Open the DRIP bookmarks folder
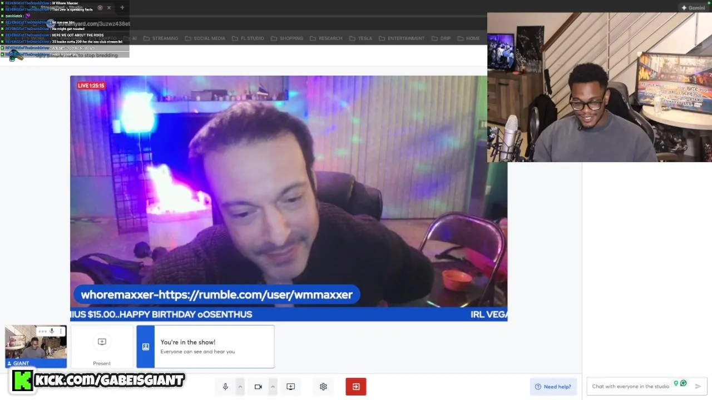Image resolution: width=712 pixels, height=400 pixels. (x=441, y=38)
